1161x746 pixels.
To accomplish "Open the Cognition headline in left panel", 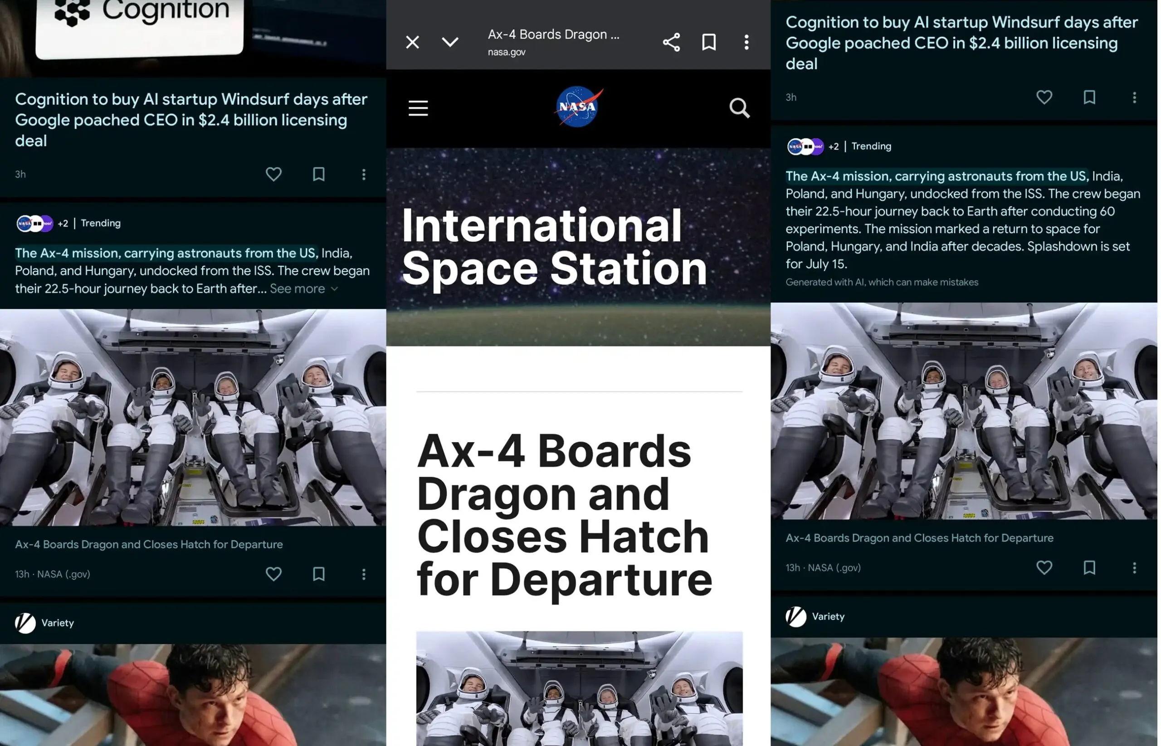I will [x=191, y=120].
